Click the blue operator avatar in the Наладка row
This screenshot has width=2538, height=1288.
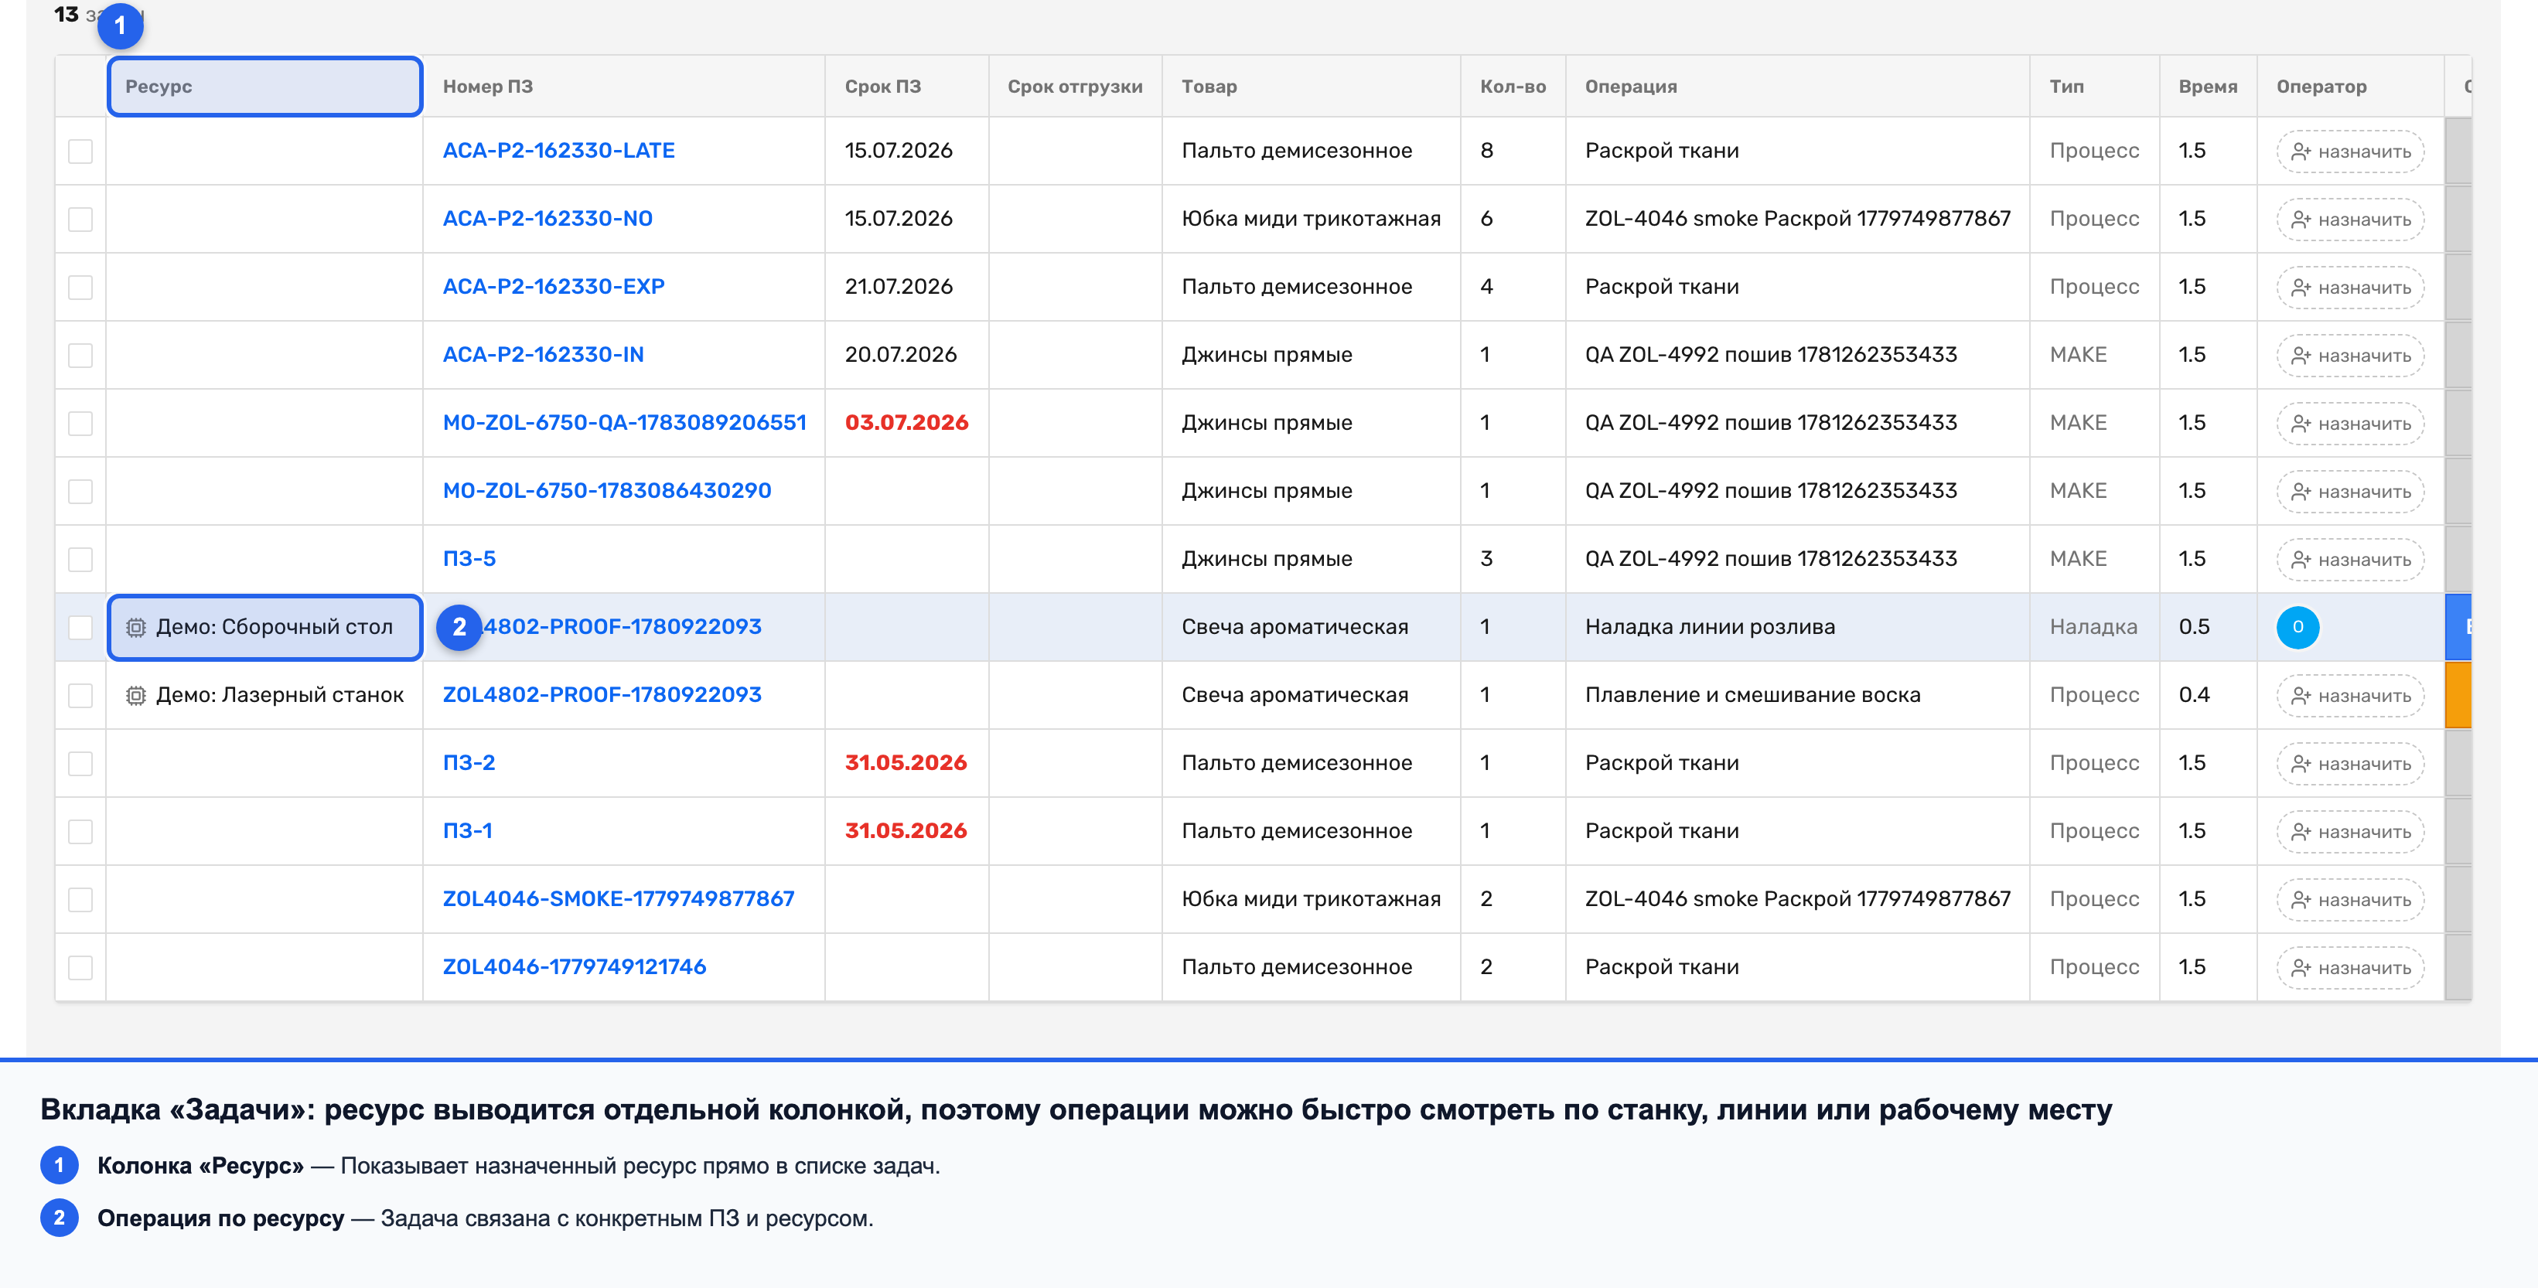coord(2298,627)
